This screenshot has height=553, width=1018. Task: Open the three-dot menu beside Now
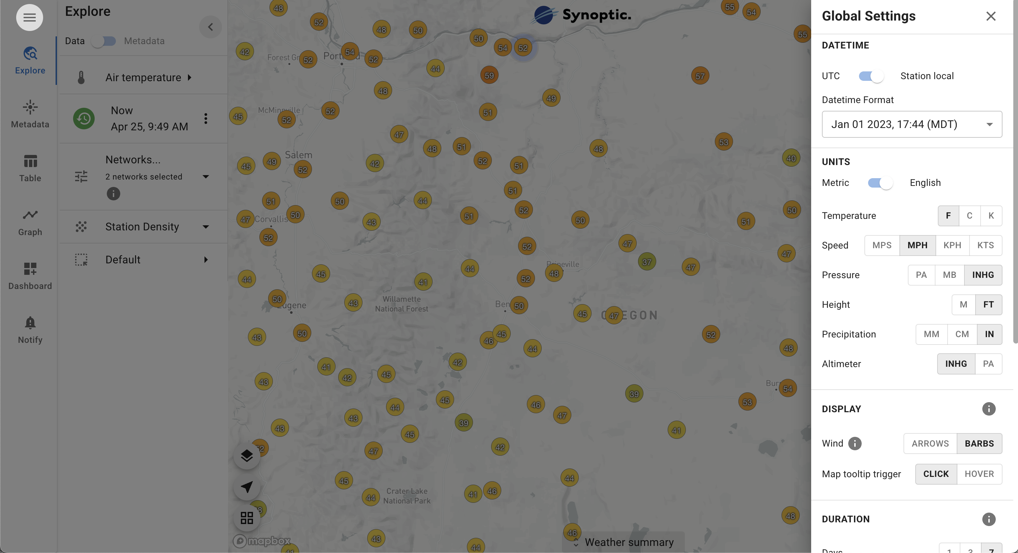pos(205,119)
